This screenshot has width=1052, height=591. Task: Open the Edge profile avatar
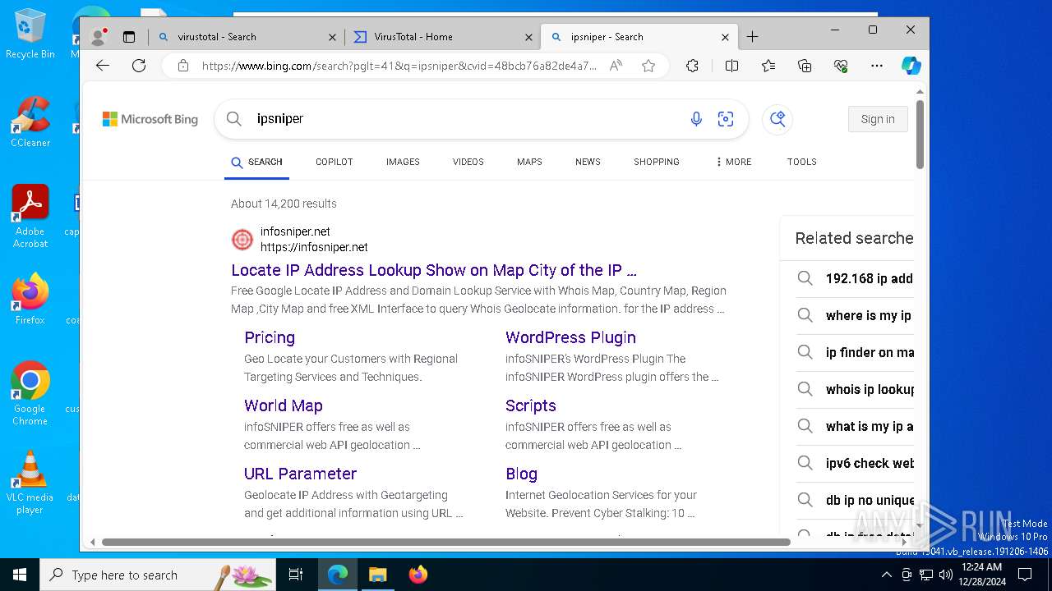point(99,36)
